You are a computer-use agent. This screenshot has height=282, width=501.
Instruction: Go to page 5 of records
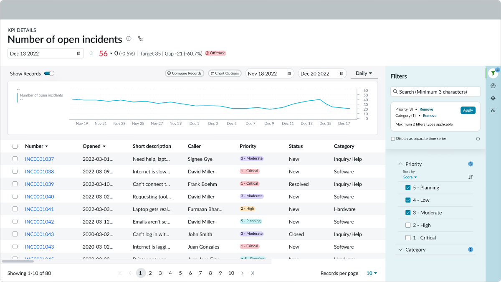(x=180, y=273)
